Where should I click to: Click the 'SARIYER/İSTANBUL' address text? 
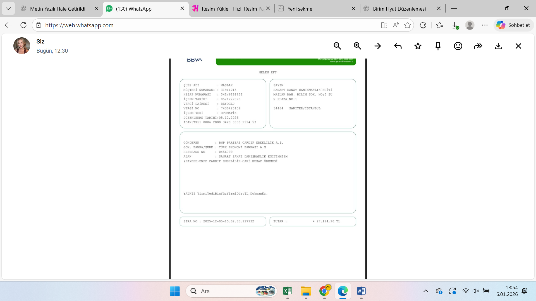tap(305, 108)
